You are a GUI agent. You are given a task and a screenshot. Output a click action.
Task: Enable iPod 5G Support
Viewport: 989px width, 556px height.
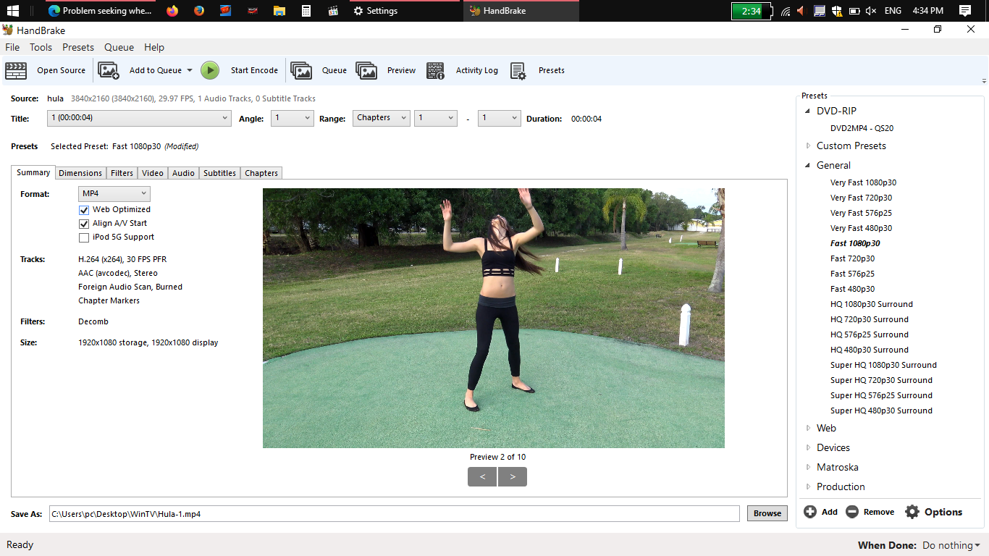pos(84,237)
